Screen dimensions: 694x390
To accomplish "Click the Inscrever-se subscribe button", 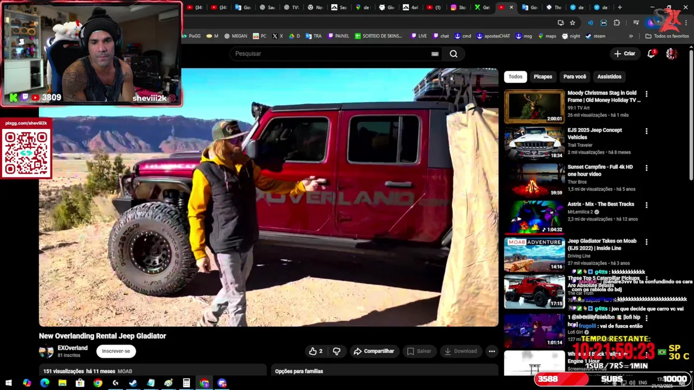I will [116, 351].
